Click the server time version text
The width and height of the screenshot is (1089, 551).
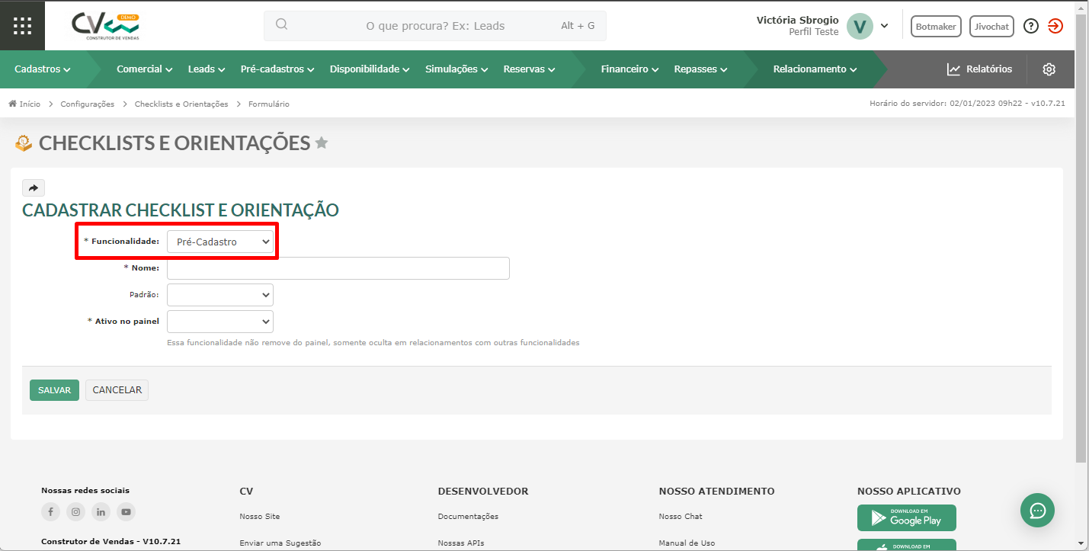pos(967,104)
